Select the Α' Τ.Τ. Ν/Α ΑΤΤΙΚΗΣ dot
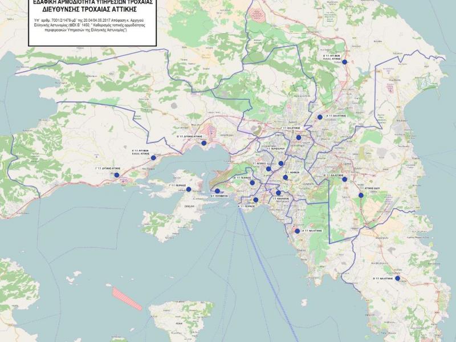The image size is (456, 342). [x=297, y=231]
